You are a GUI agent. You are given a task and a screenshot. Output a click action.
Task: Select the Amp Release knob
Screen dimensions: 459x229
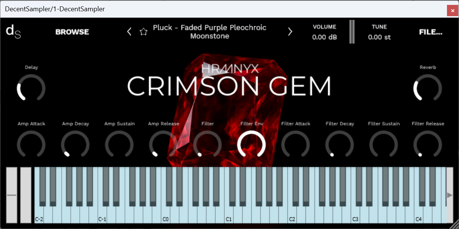coord(163,145)
